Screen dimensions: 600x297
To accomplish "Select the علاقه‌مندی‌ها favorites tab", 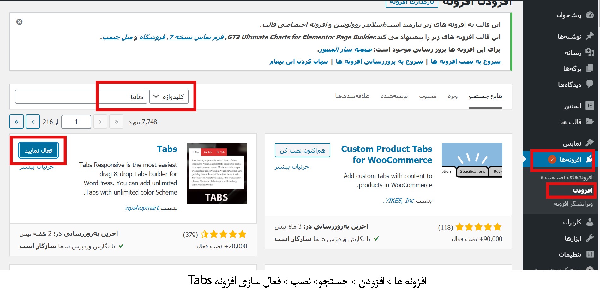I will click(x=352, y=96).
